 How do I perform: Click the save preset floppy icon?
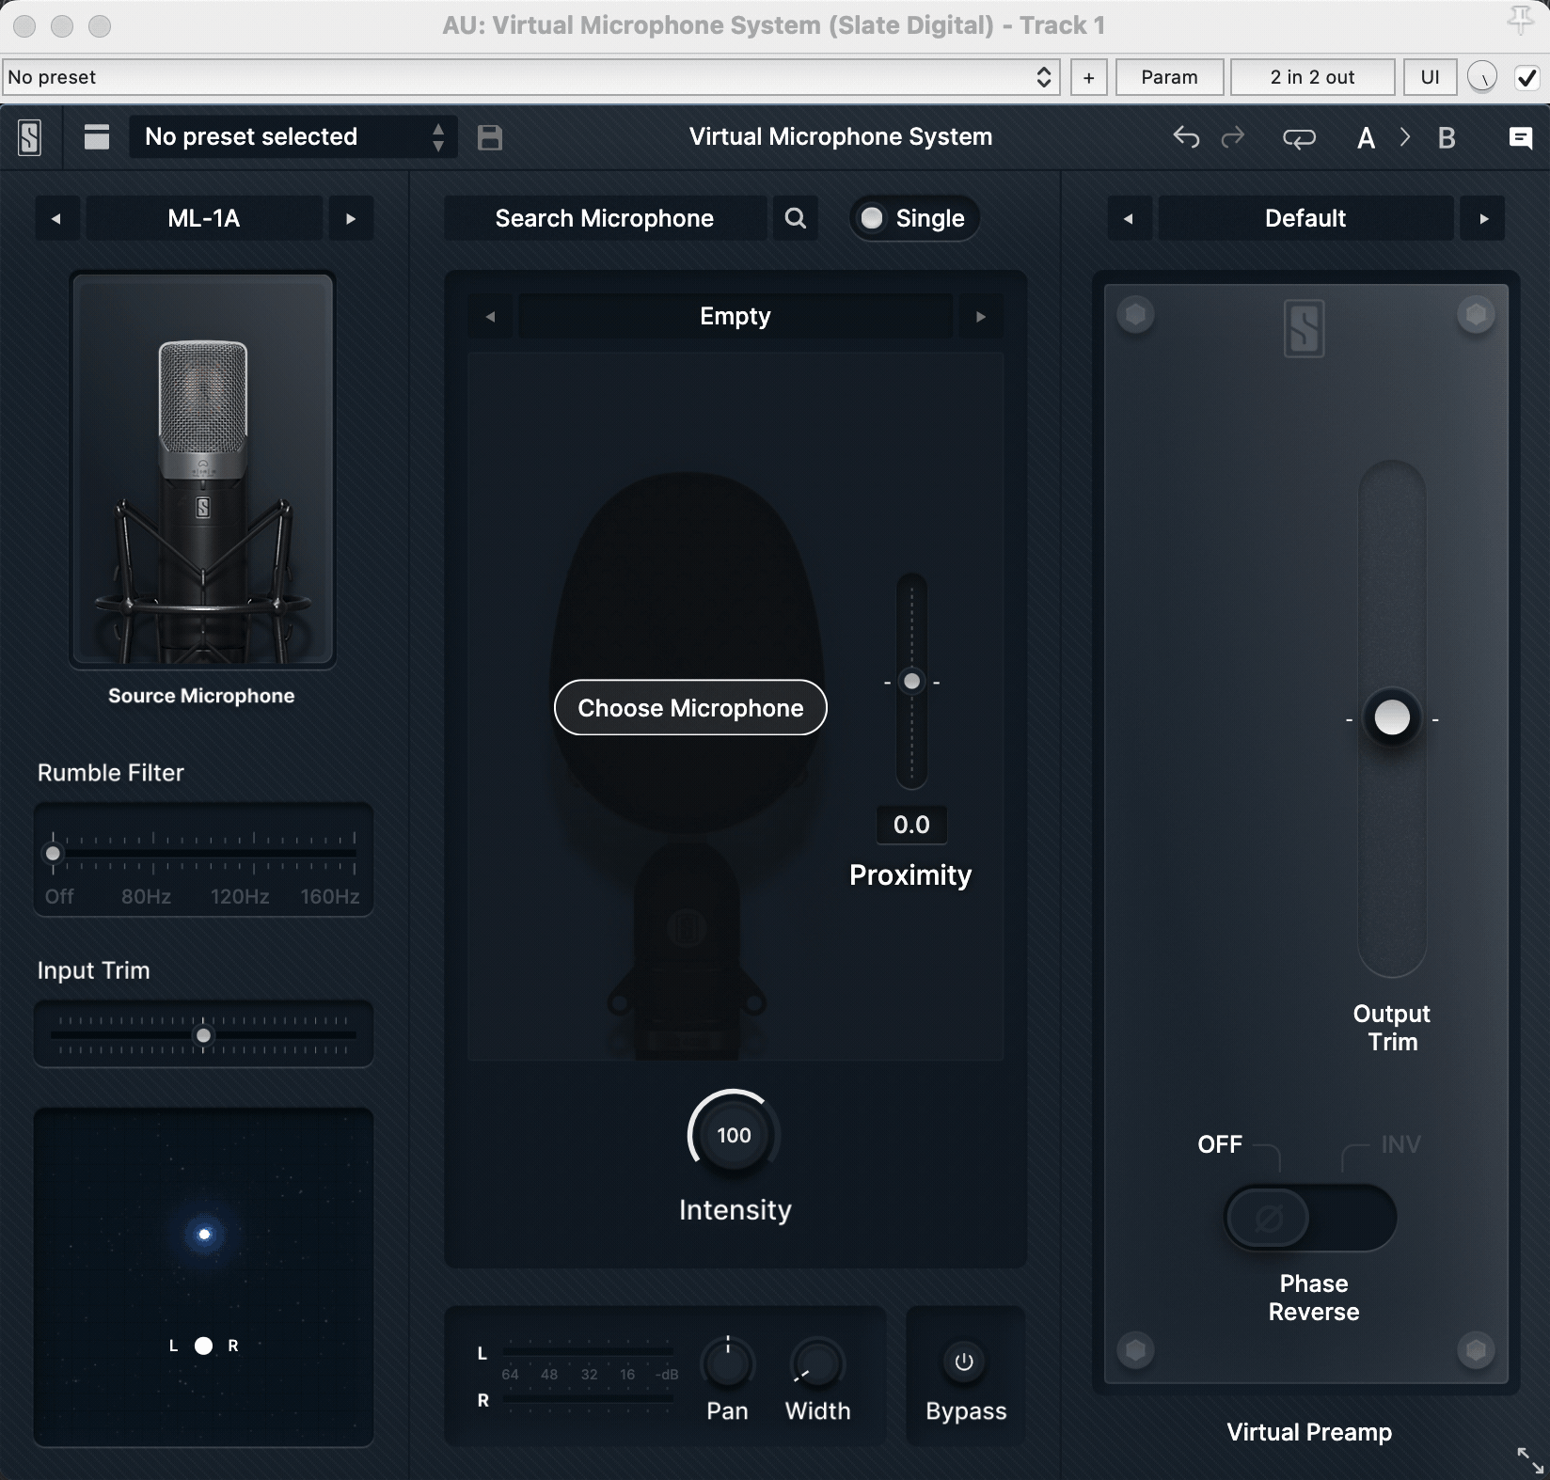(x=490, y=137)
